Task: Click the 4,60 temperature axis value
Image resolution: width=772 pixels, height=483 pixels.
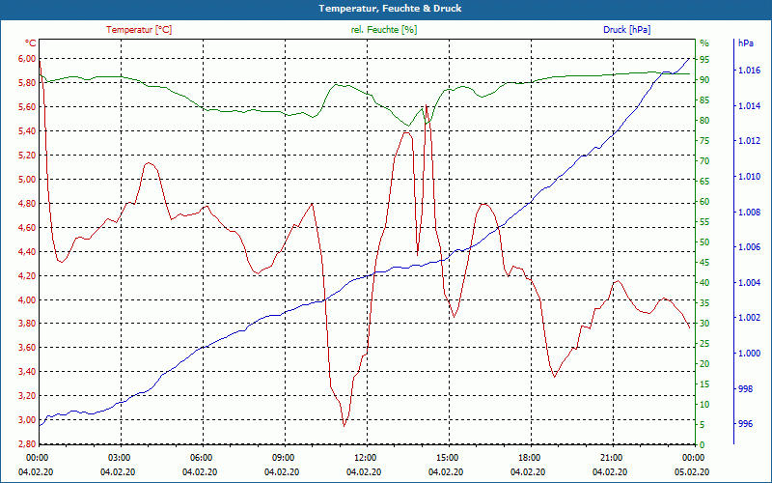Action: click(x=27, y=228)
